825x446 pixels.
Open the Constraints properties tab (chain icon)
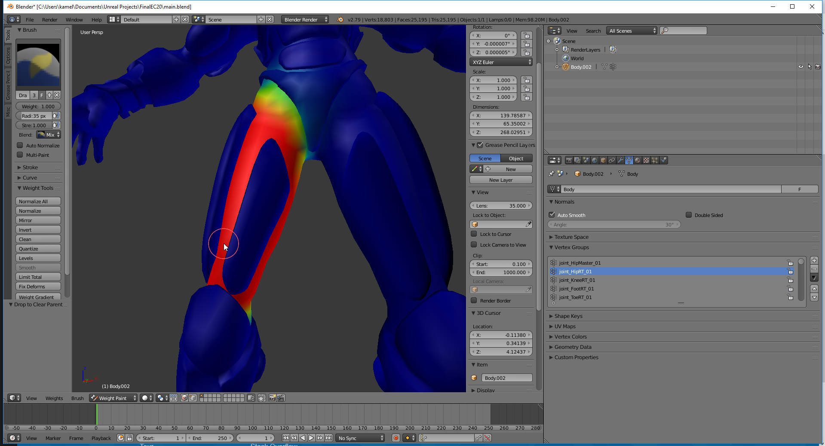(x=612, y=160)
